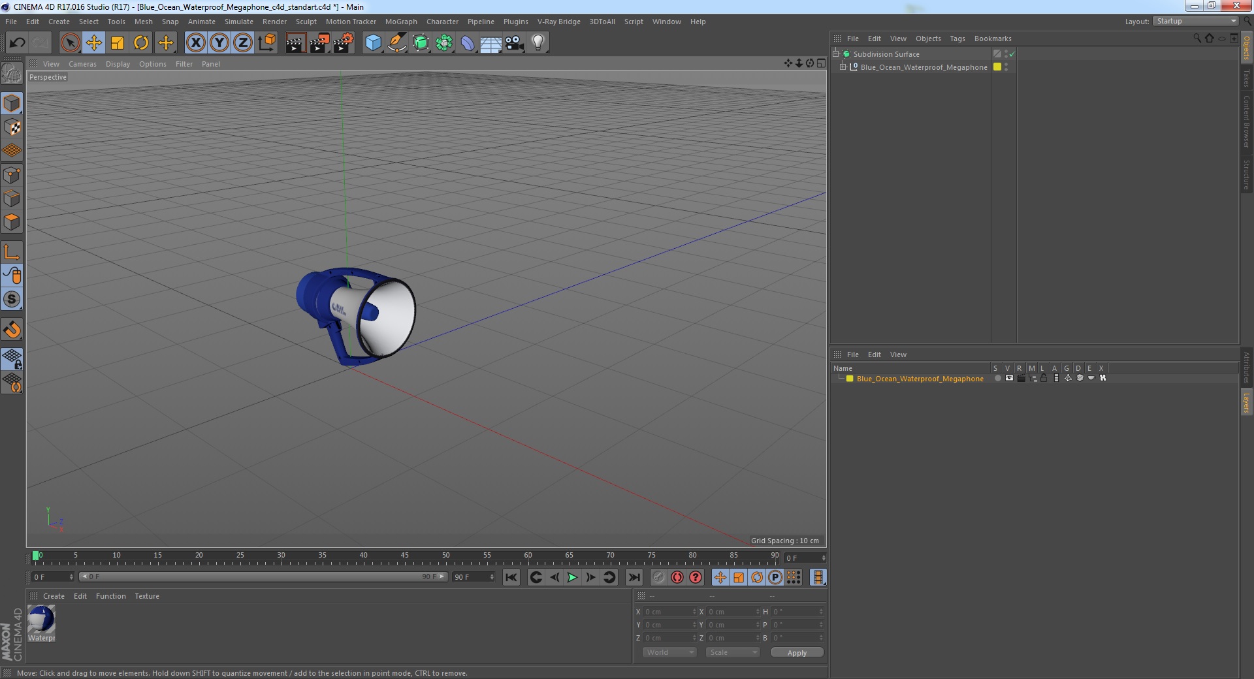Open the Cameras viewport menu
Screen dimensions: 1254x679
click(x=82, y=64)
